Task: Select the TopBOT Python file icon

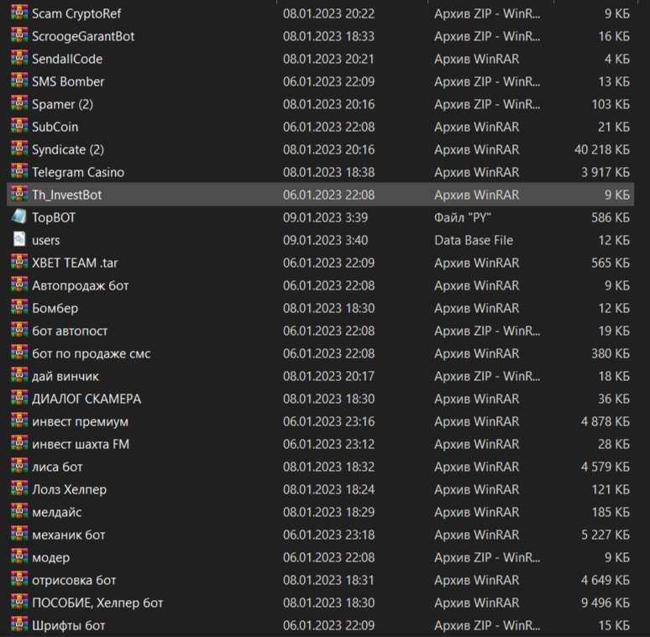Action: (18, 217)
